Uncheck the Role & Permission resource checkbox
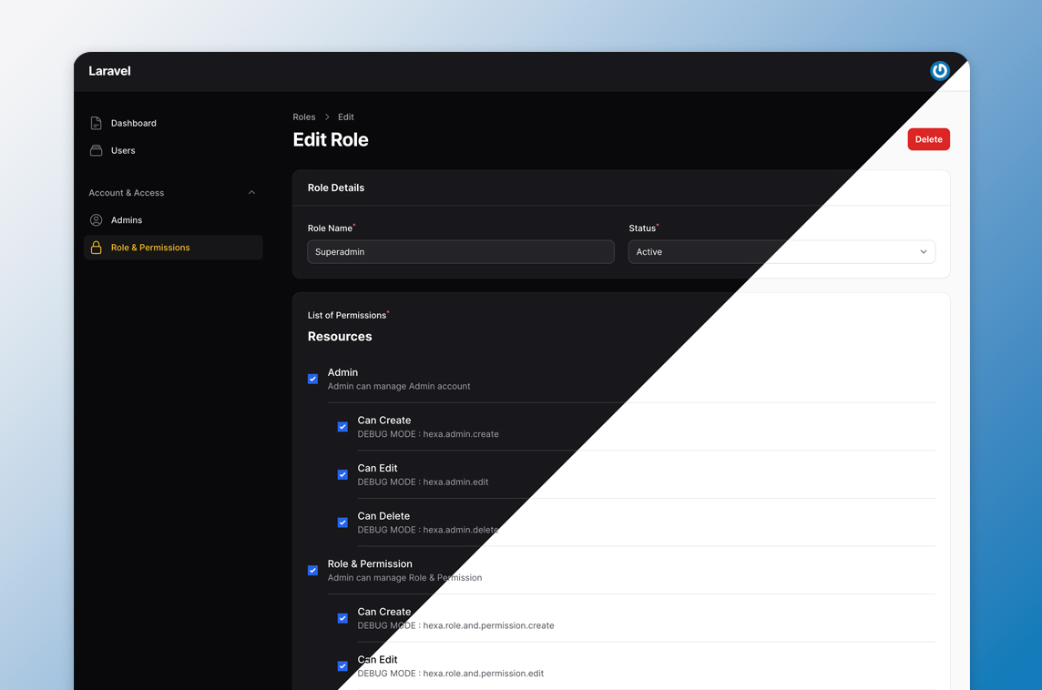The width and height of the screenshot is (1042, 690). 312,570
